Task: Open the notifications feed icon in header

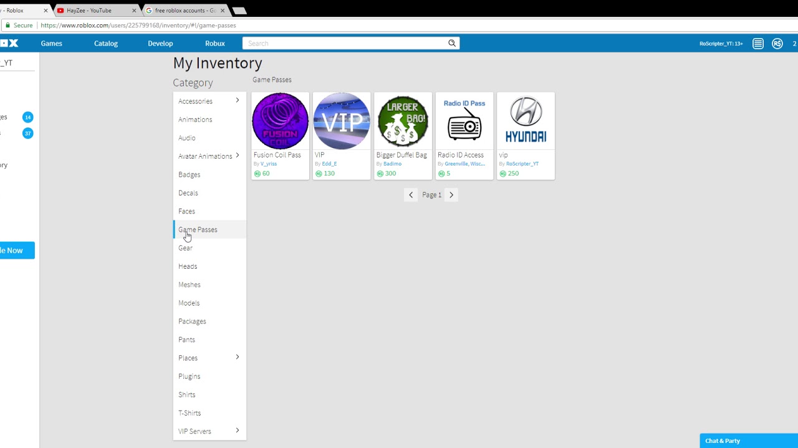Action: pos(758,44)
